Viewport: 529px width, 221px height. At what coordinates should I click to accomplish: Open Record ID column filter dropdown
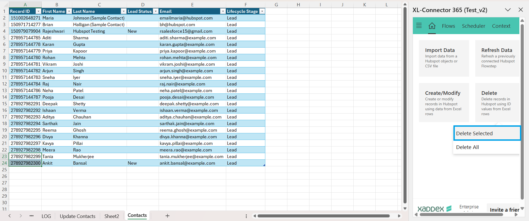(x=38, y=11)
